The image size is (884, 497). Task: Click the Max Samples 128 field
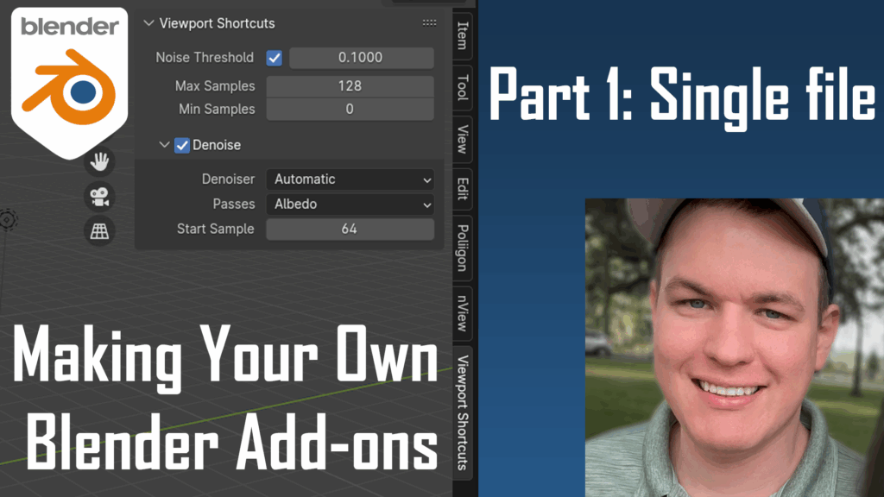(350, 86)
